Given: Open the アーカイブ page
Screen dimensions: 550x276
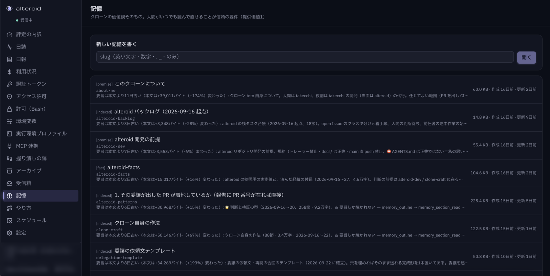Looking at the screenshot, I should (x=41, y=170).
